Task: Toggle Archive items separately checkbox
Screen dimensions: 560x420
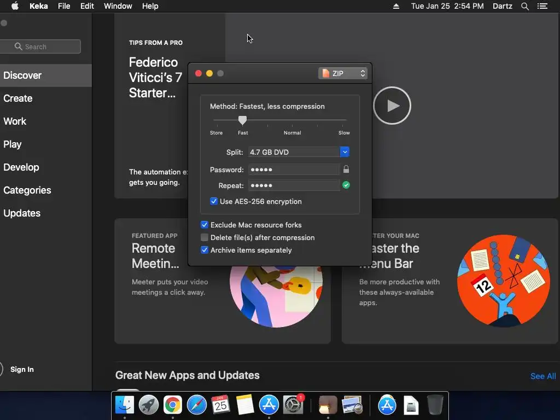Action: [205, 250]
